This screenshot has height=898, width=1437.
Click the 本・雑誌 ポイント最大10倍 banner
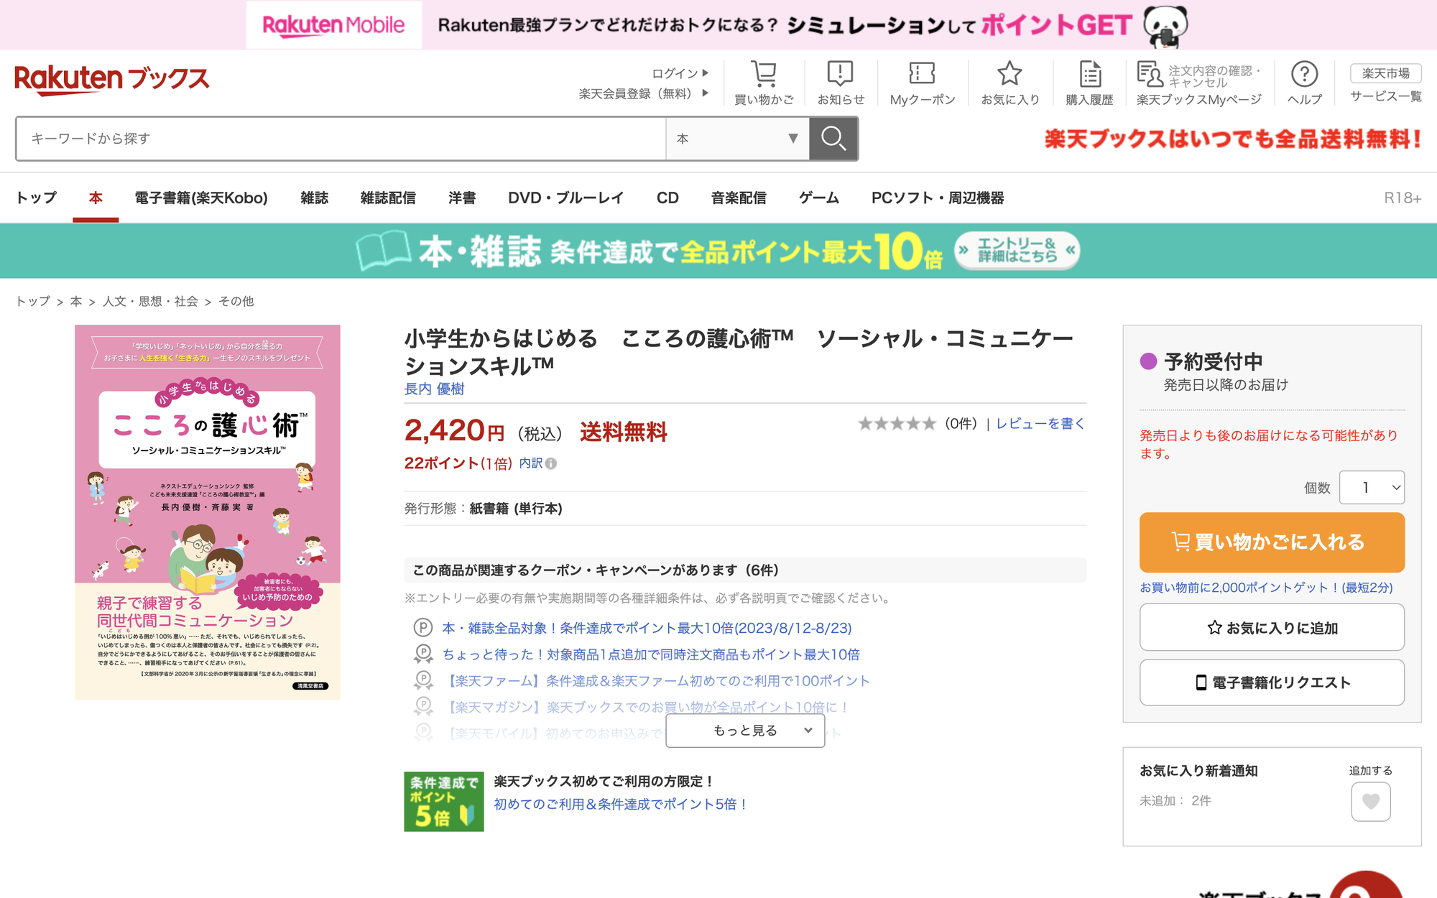pyautogui.click(x=718, y=251)
